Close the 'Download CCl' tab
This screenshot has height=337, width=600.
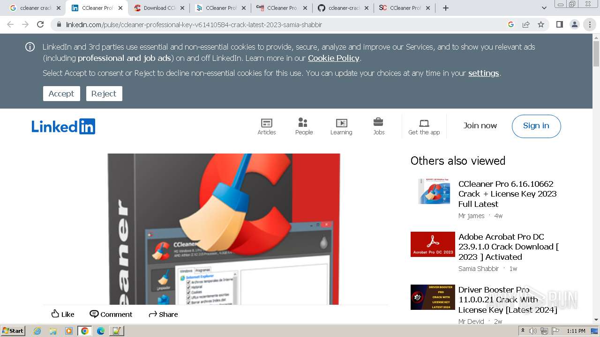pos(182,8)
